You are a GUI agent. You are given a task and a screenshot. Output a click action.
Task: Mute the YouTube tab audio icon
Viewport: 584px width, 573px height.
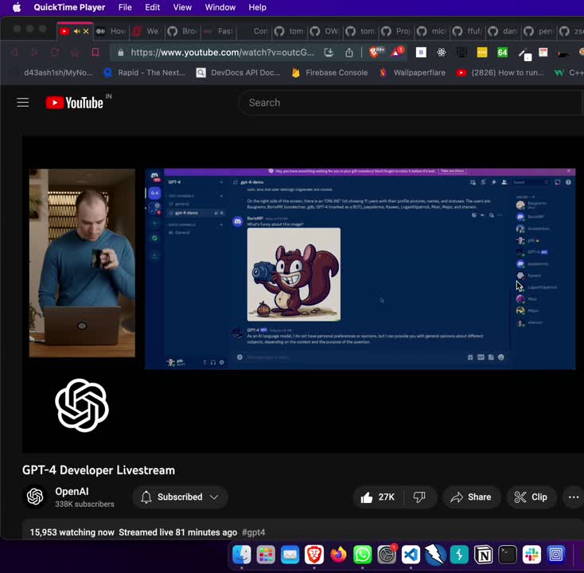[78, 31]
